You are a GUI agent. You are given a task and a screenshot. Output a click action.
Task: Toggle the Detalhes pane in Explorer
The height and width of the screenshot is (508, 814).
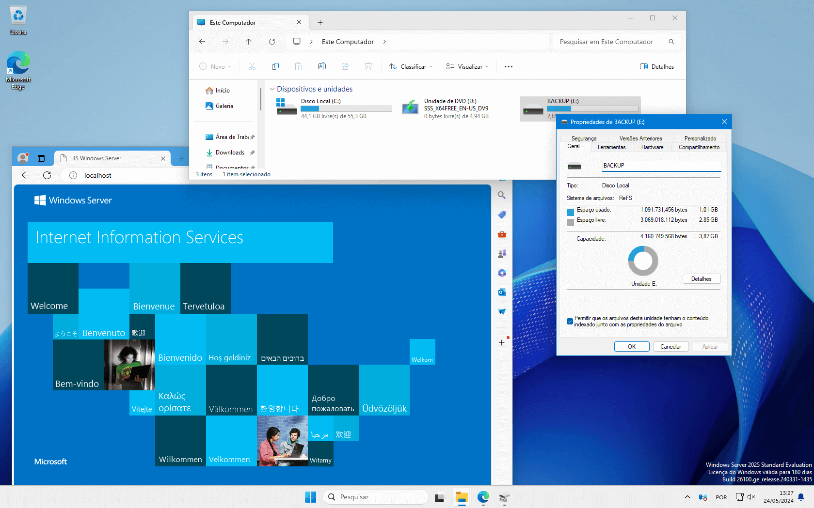click(657, 66)
